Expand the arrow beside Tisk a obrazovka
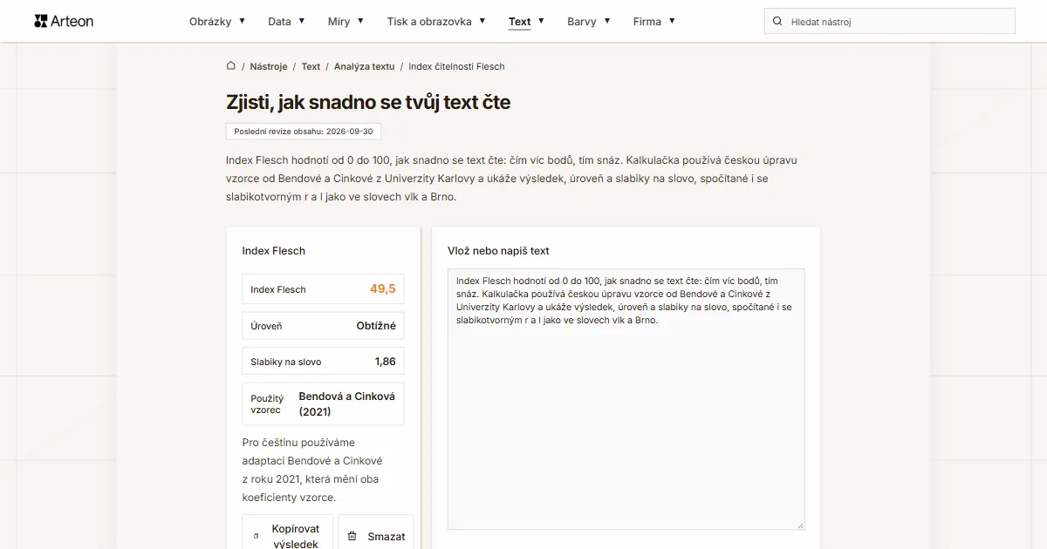The height and width of the screenshot is (549, 1047). [x=482, y=21]
